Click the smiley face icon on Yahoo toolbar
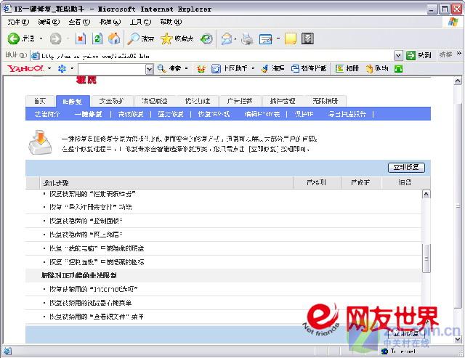This screenshot has height=358, width=465. pyautogui.click(x=201, y=69)
